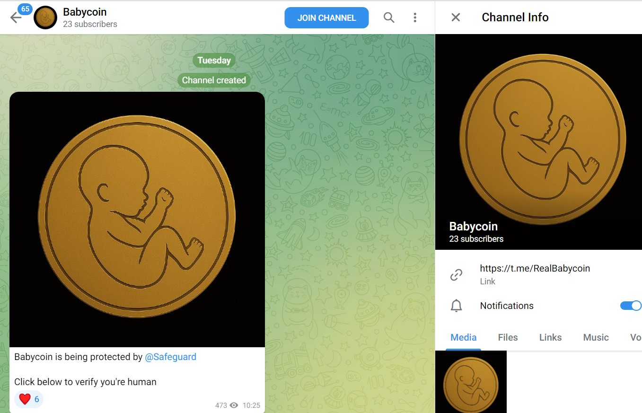Viewport: 642px width, 413px height.
Task: Toggle the Notifications switch off
Action: pyautogui.click(x=630, y=306)
